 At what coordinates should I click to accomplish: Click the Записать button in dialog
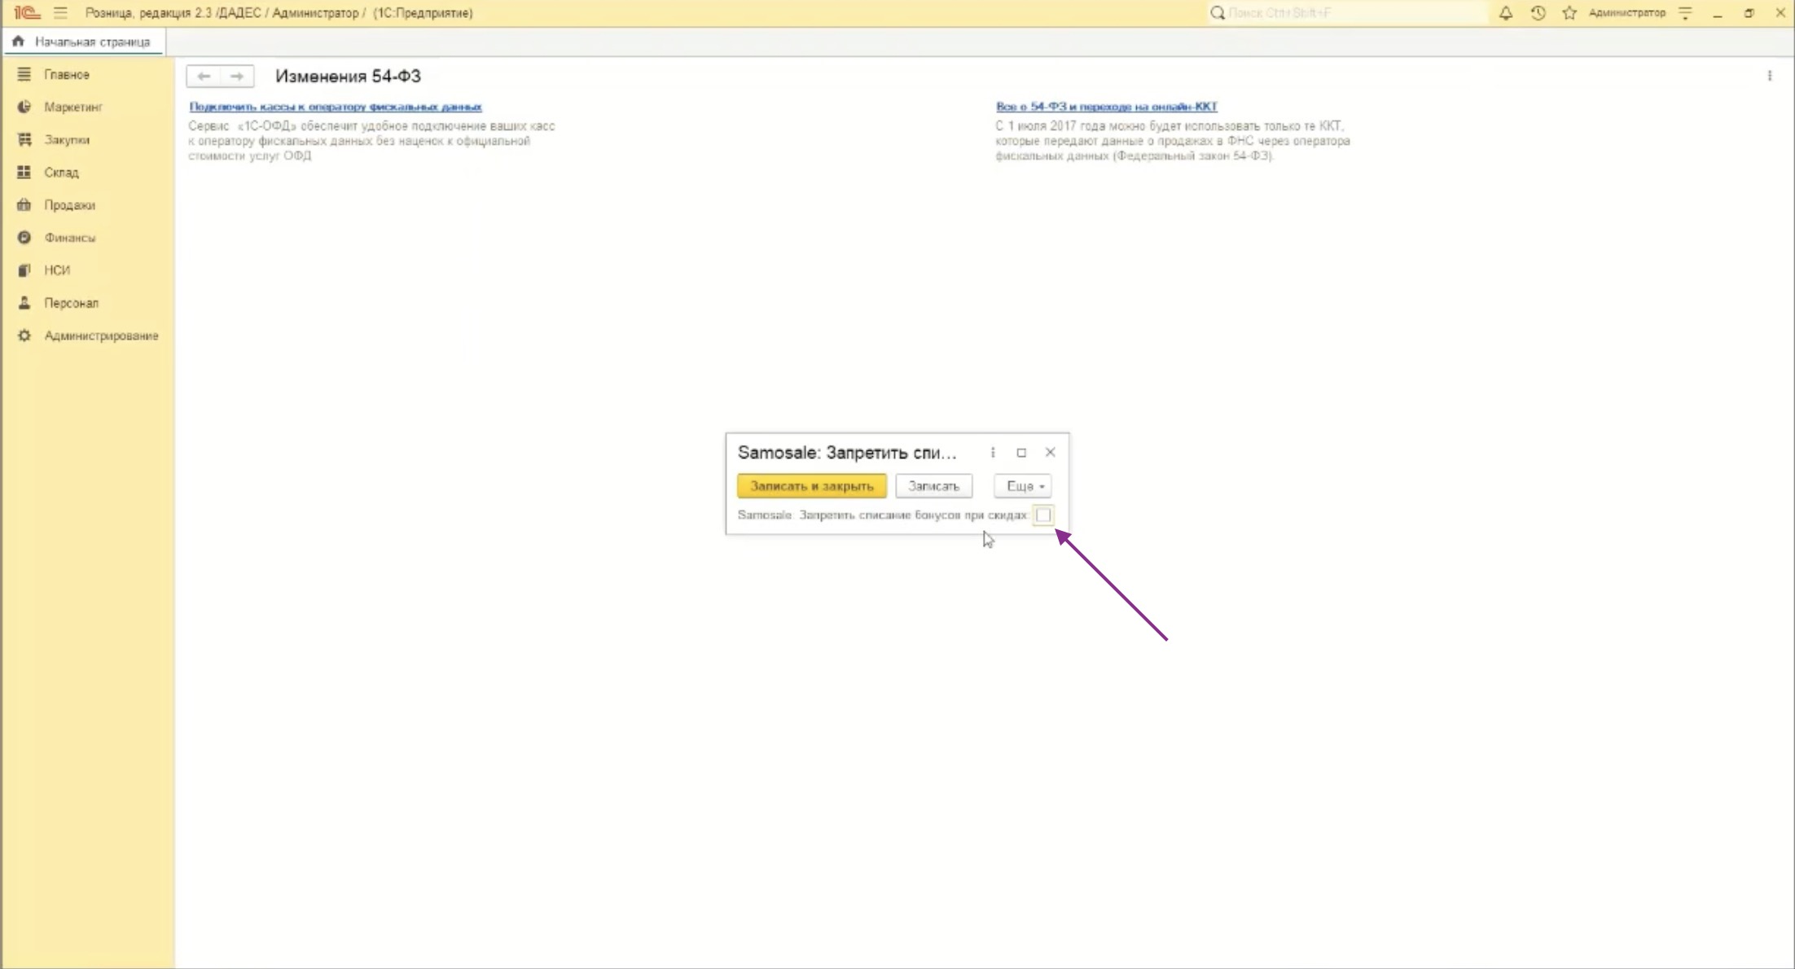[933, 486]
